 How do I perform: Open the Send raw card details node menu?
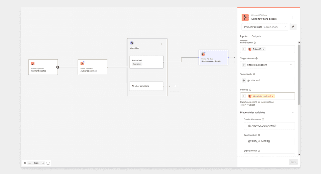(x=224, y=54)
